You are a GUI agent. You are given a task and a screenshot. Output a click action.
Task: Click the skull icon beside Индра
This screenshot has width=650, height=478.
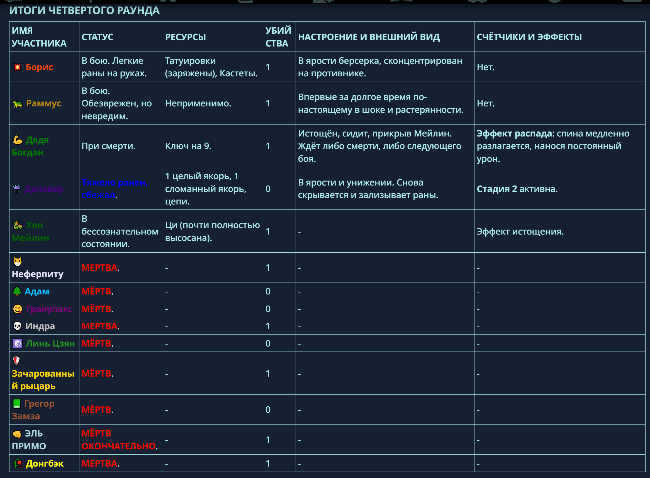(x=17, y=326)
